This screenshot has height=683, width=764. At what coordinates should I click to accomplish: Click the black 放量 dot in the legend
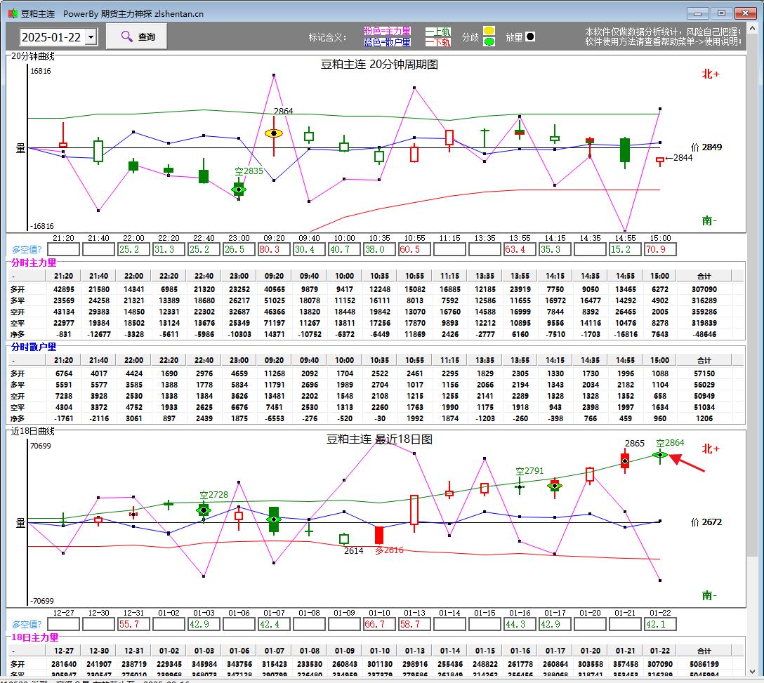[530, 37]
